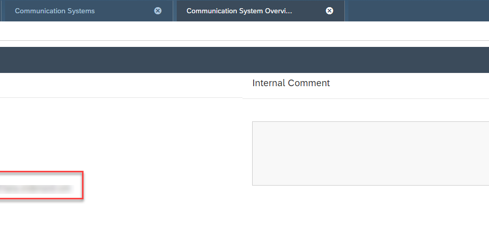Image resolution: width=489 pixels, height=232 pixels.
Task: Click the divider line under Internal Comment
Action: 366,99
